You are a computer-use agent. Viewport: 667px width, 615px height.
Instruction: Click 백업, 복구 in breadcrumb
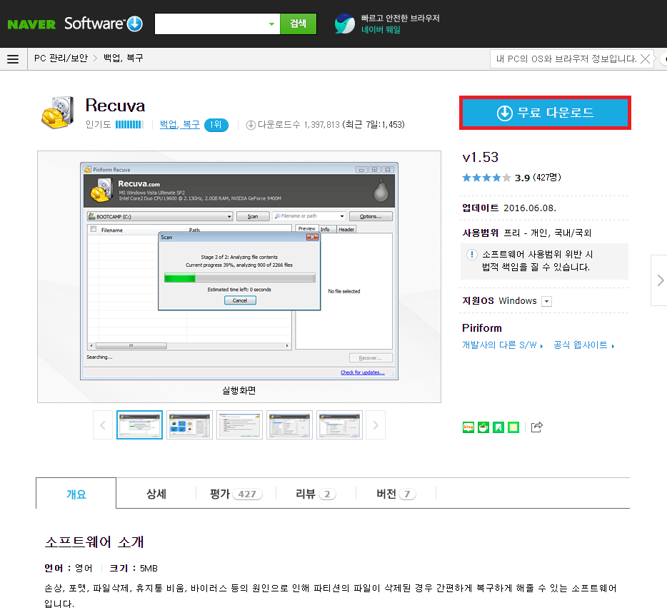click(124, 59)
